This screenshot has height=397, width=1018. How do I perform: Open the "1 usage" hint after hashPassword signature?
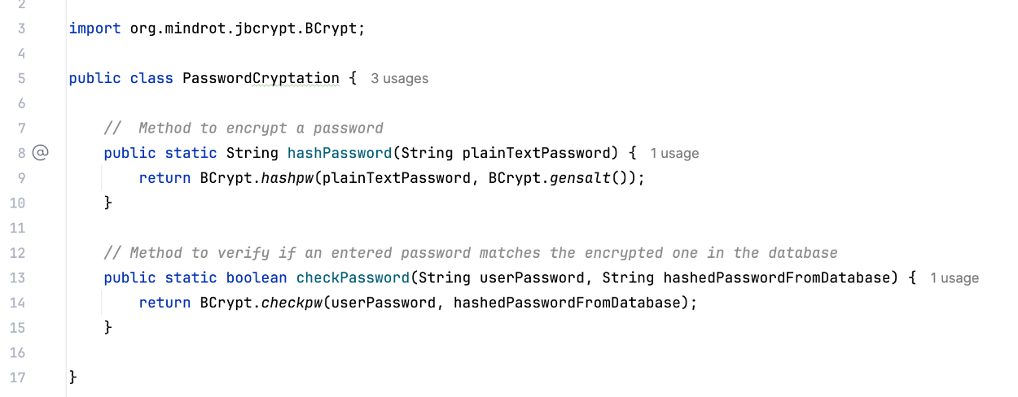tap(674, 154)
